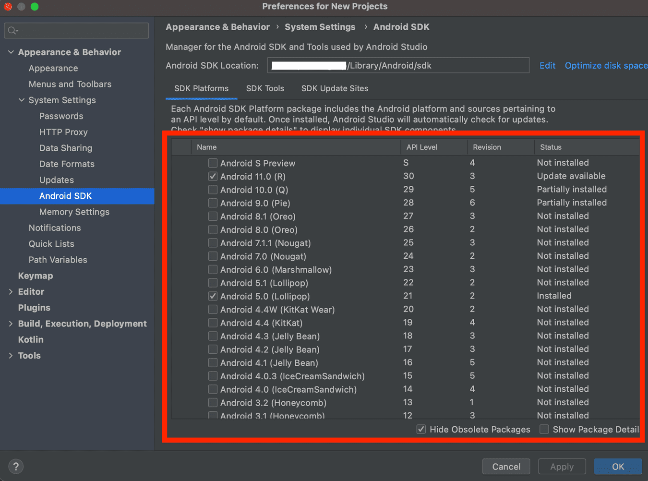648x481 pixels.
Task: Collapse the System Settings tree node
Action: tap(22, 100)
